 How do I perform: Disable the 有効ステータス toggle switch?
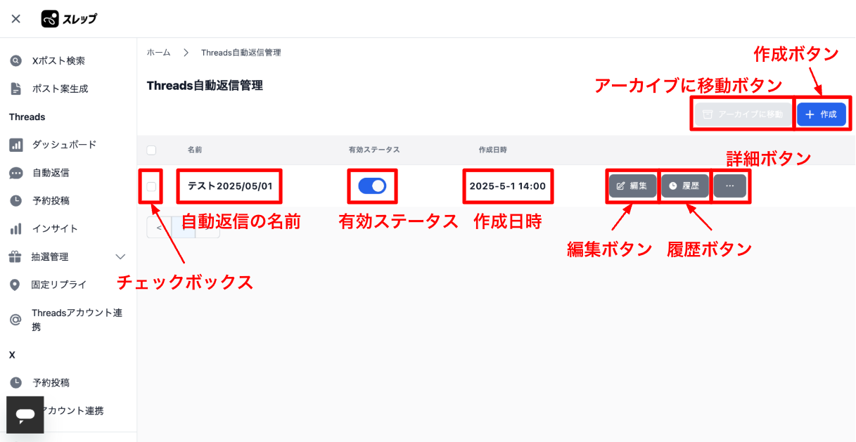(372, 186)
